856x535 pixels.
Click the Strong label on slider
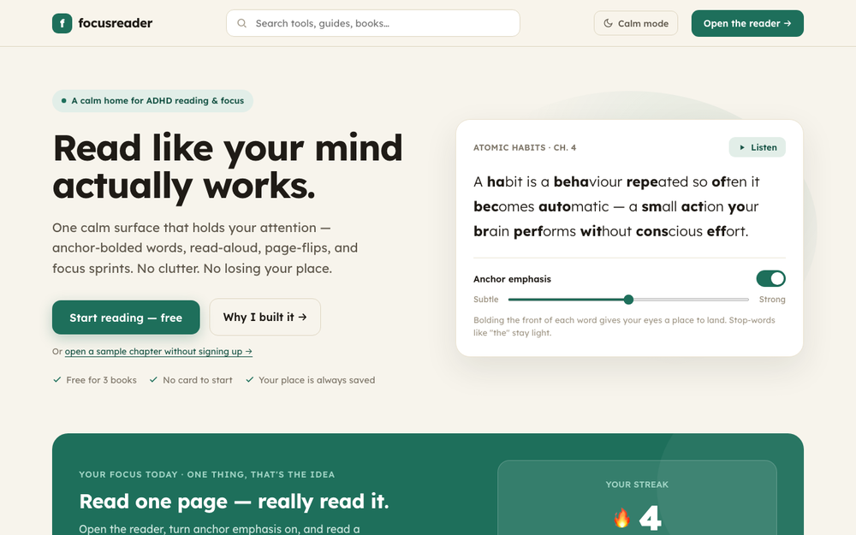(772, 299)
